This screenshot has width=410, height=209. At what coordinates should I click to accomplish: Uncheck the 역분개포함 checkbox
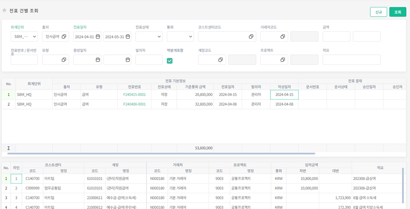(x=170, y=60)
